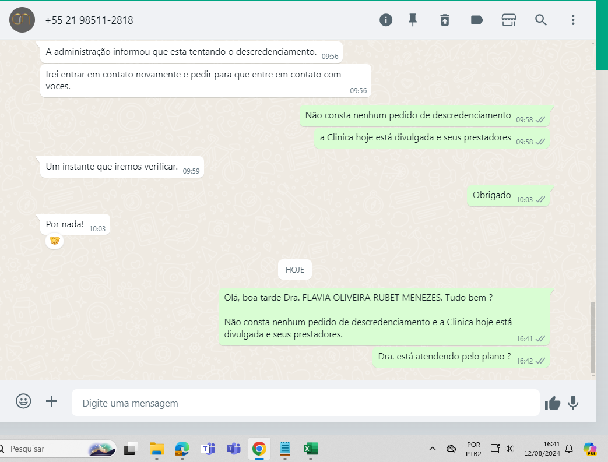This screenshot has width=608, height=462.
Task: Start voice recording with microphone icon
Action: pyautogui.click(x=573, y=403)
